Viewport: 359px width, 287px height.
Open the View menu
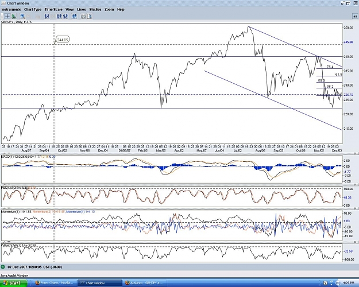70,9
